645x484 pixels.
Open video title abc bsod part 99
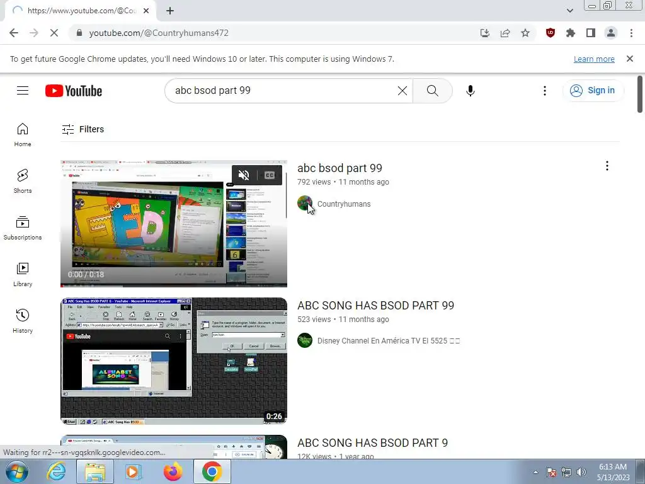click(x=340, y=168)
